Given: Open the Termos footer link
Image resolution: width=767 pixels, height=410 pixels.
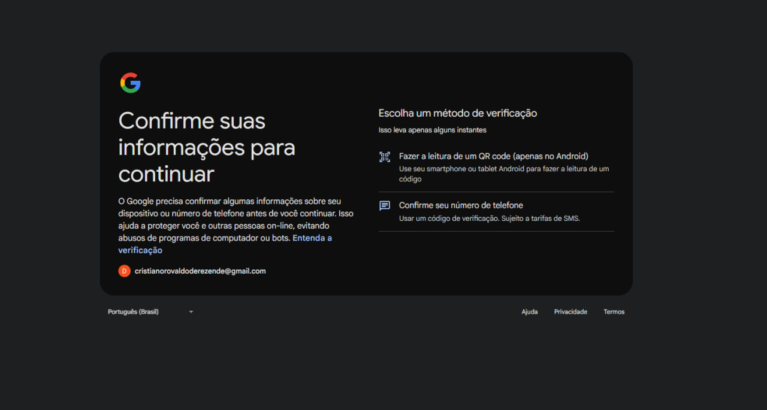Looking at the screenshot, I should click(614, 312).
